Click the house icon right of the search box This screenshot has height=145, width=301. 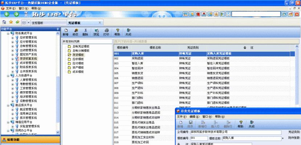[290, 14]
